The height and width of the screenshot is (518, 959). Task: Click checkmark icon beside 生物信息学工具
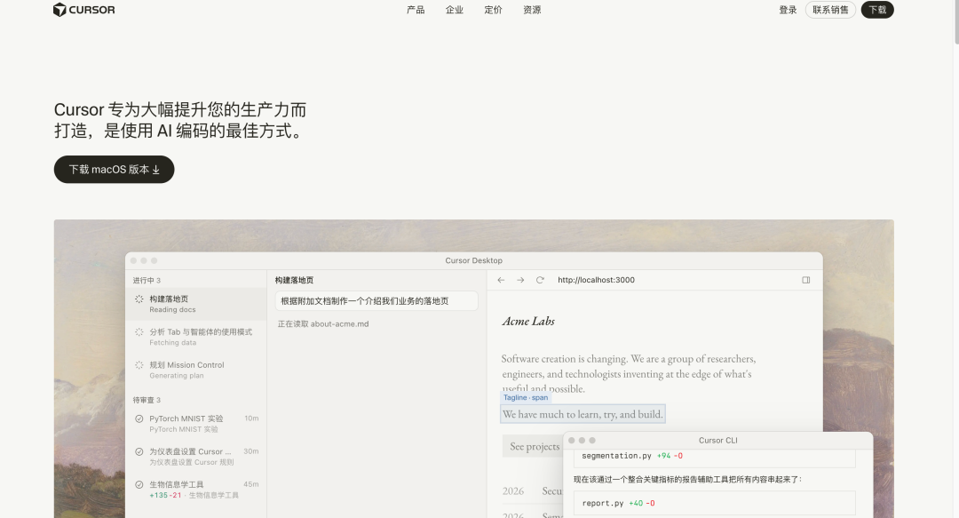pyautogui.click(x=139, y=484)
